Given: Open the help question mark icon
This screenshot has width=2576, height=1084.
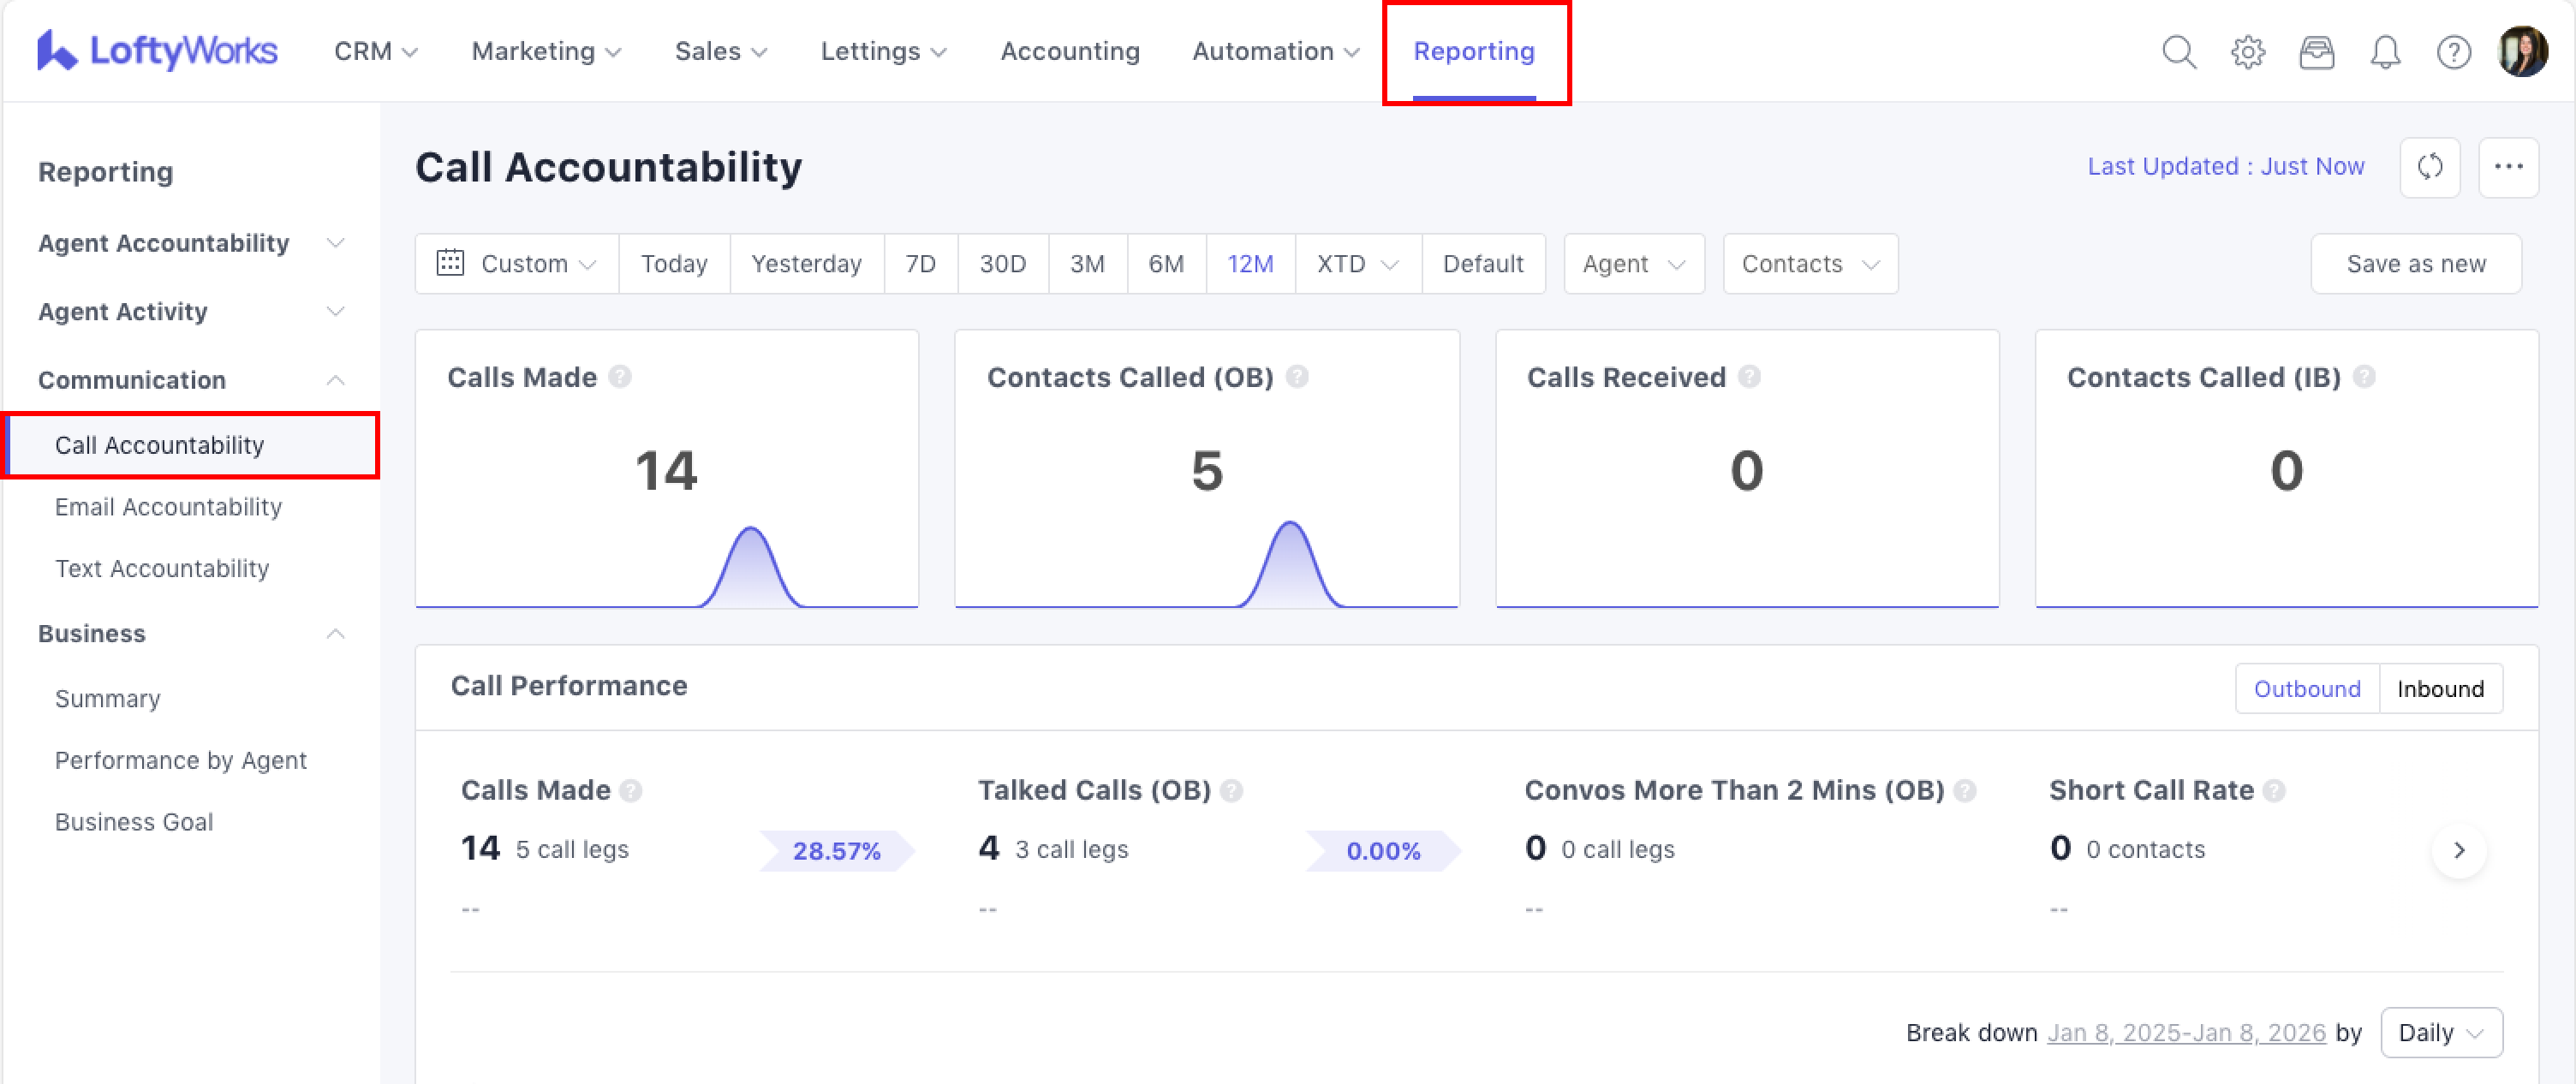Looking at the screenshot, I should (x=2453, y=51).
